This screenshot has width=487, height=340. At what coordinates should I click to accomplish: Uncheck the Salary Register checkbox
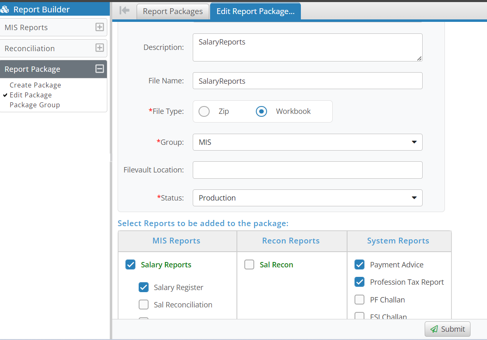[144, 287]
